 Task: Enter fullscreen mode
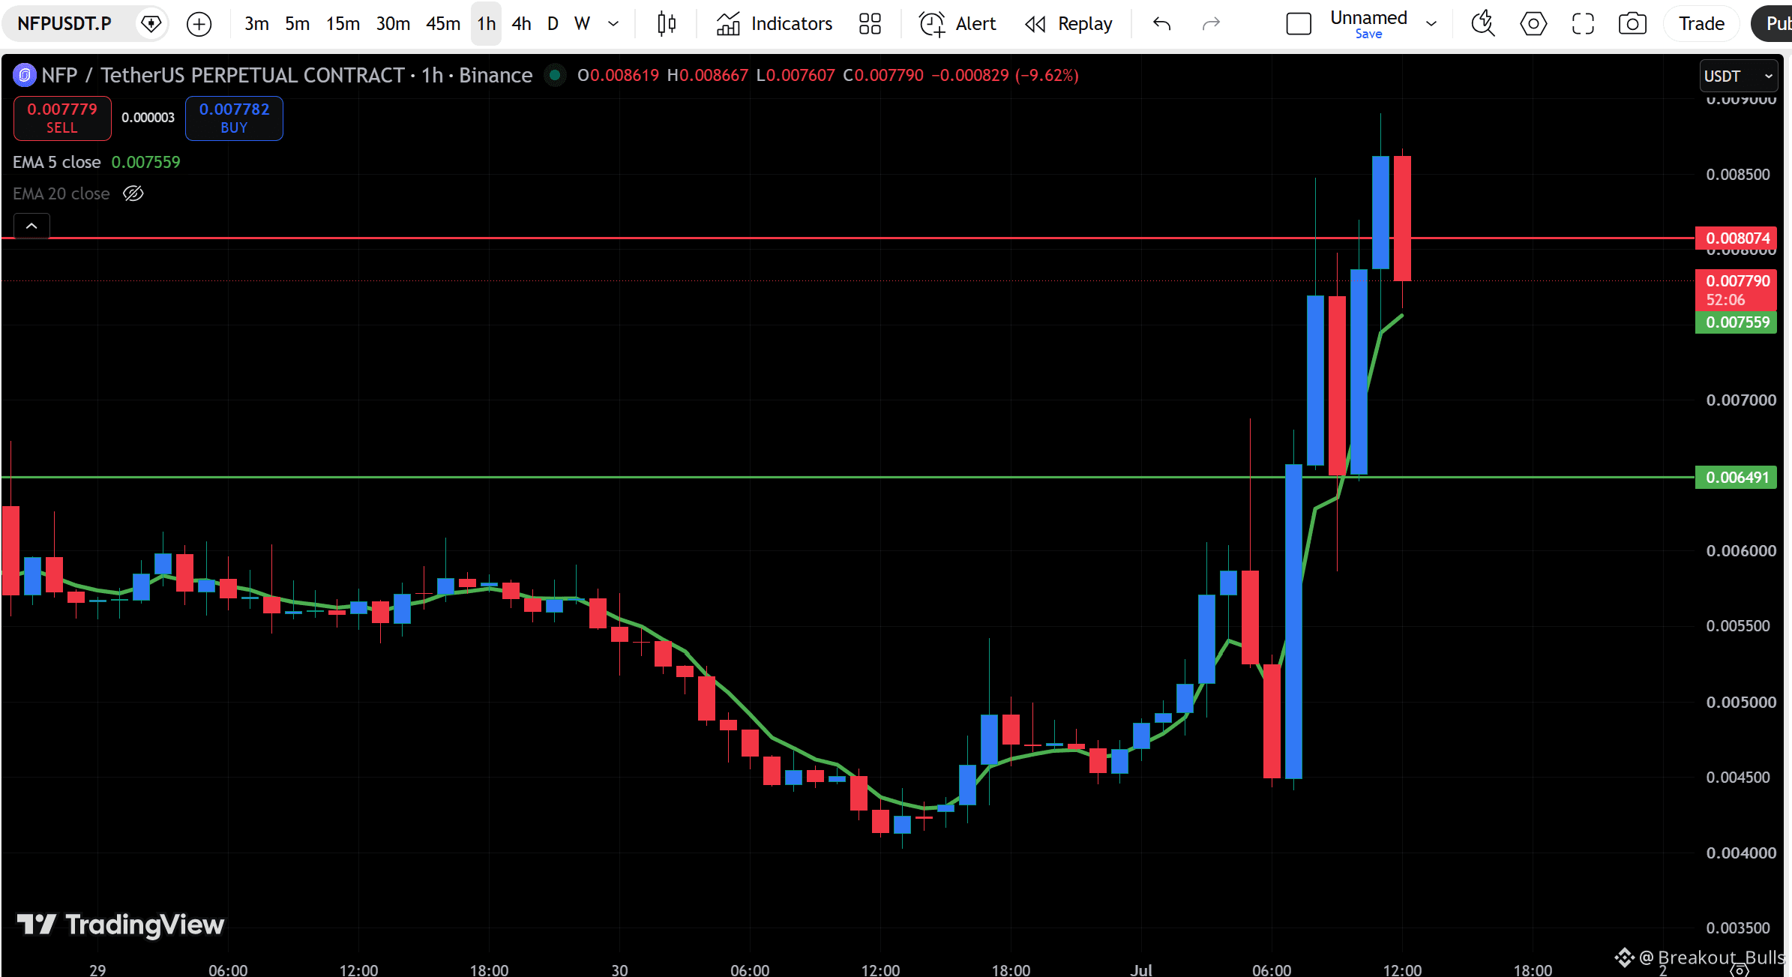[x=1583, y=24]
